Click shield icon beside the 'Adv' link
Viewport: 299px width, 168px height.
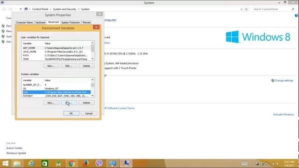tap(3, 42)
